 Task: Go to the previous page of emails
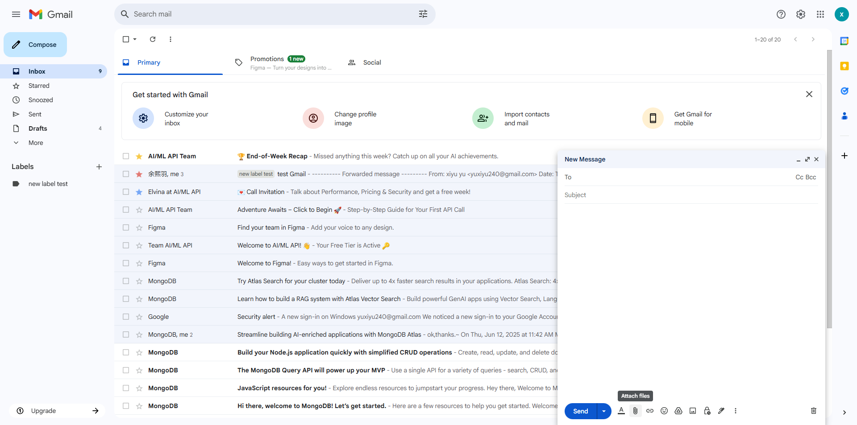tap(795, 39)
